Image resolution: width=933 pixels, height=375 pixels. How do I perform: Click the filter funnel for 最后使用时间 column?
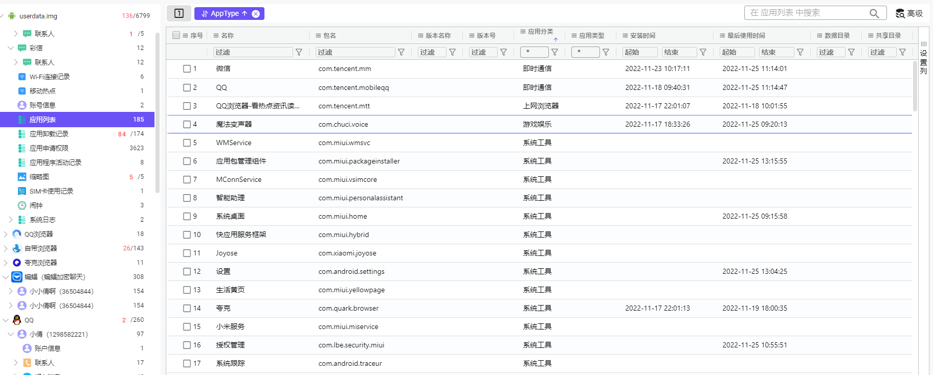point(801,52)
